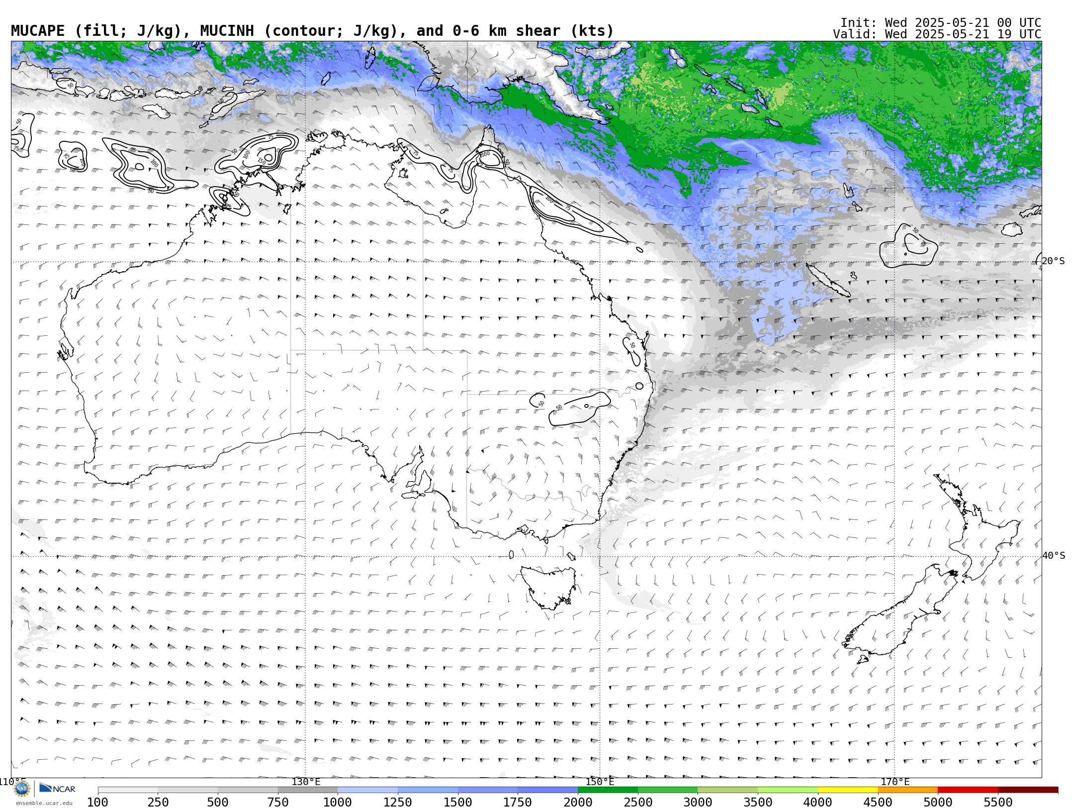Select the bright red 5000–5500 color bar segment

click(x=968, y=790)
